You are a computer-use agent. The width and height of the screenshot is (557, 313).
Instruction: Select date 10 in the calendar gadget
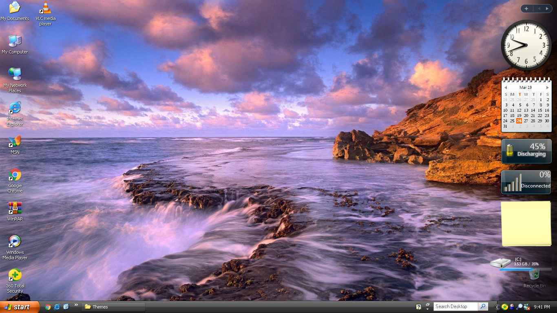pyautogui.click(x=505, y=110)
